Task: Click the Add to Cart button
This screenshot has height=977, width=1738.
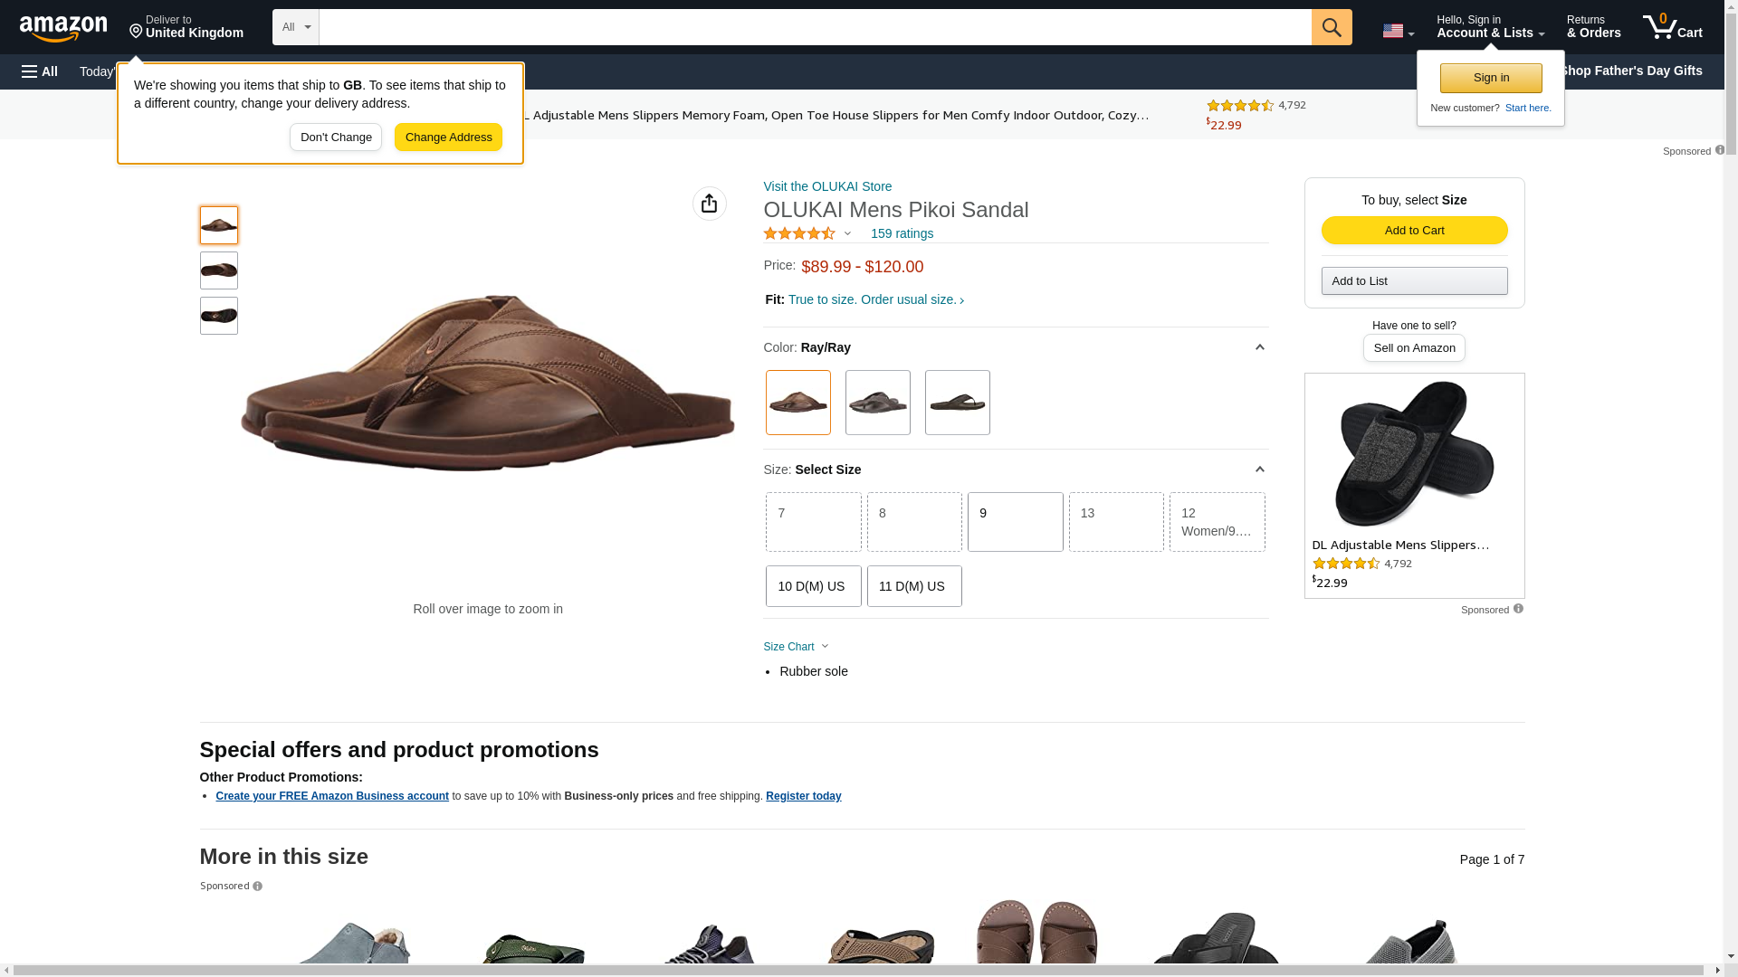Action: pyautogui.click(x=1414, y=230)
